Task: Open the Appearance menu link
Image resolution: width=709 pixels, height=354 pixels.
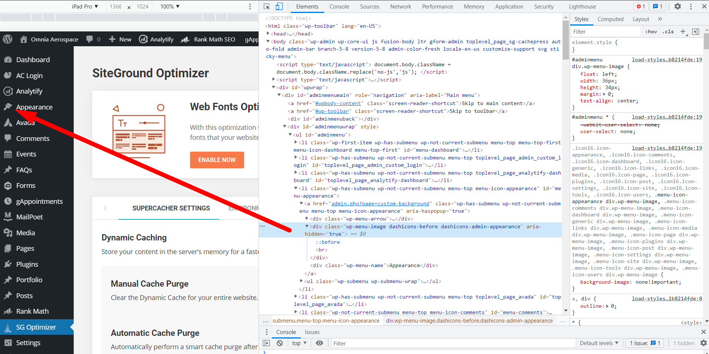Action: pyautogui.click(x=34, y=107)
